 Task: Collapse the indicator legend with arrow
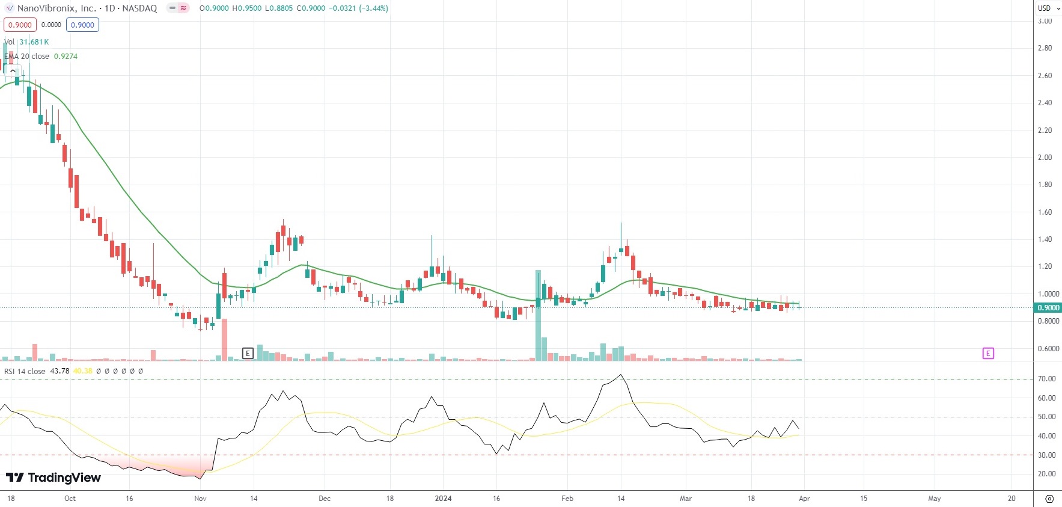[12, 71]
